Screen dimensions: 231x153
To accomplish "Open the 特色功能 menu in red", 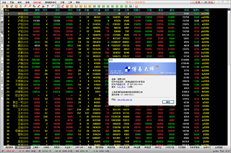I will (37, 2).
